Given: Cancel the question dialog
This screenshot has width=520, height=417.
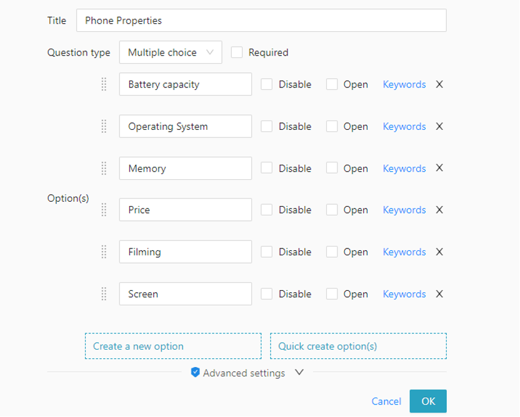Looking at the screenshot, I should click(x=386, y=401).
